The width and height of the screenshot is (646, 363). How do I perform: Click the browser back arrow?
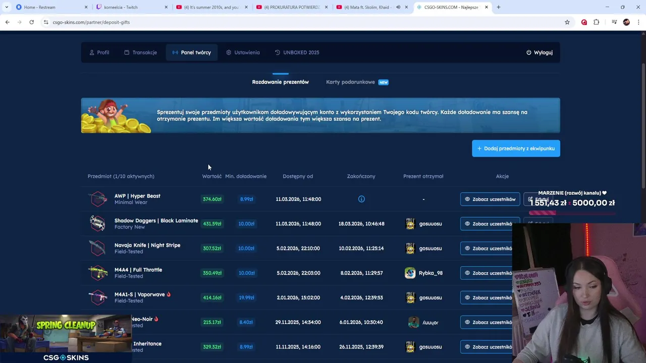(7, 22)
